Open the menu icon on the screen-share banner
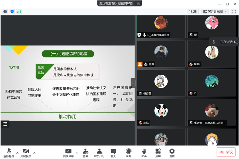Image resolution: width=239 pixels, height=159 pixels. point(138,3)
